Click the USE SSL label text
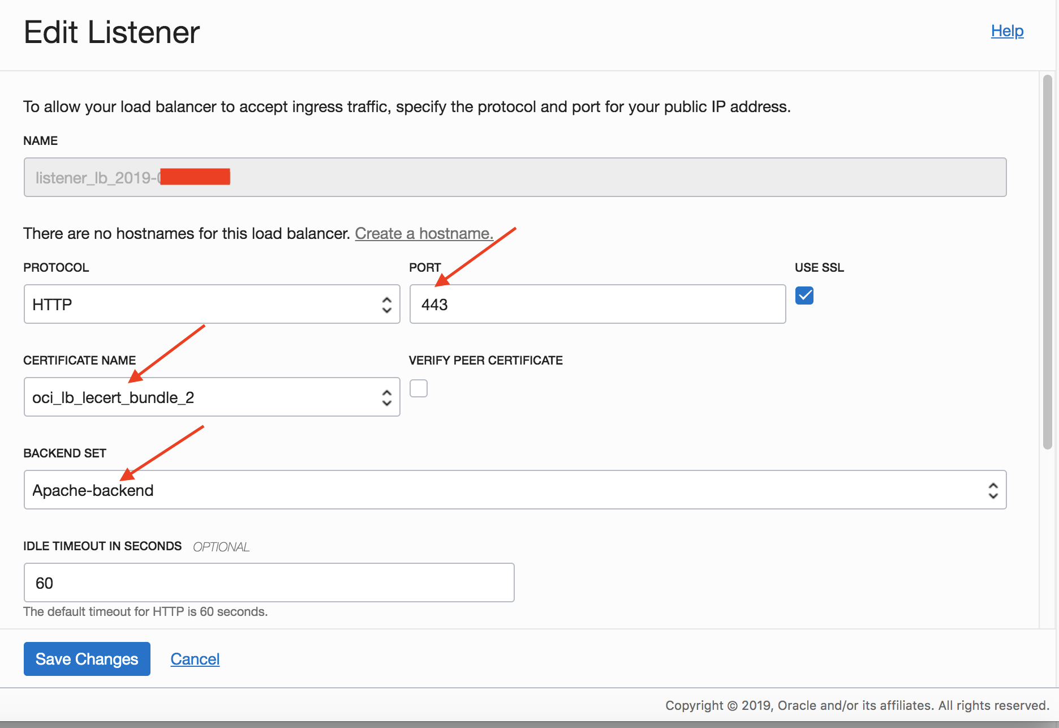Image resolution: width=1059 pixels, height=728 pixels. pyautogui.click(x=819, y=268)
